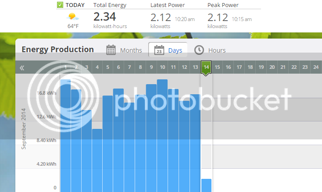Viewport: 322px width, 192px height.
Task: Click the Hours clock icon
Action: point(199,50)
